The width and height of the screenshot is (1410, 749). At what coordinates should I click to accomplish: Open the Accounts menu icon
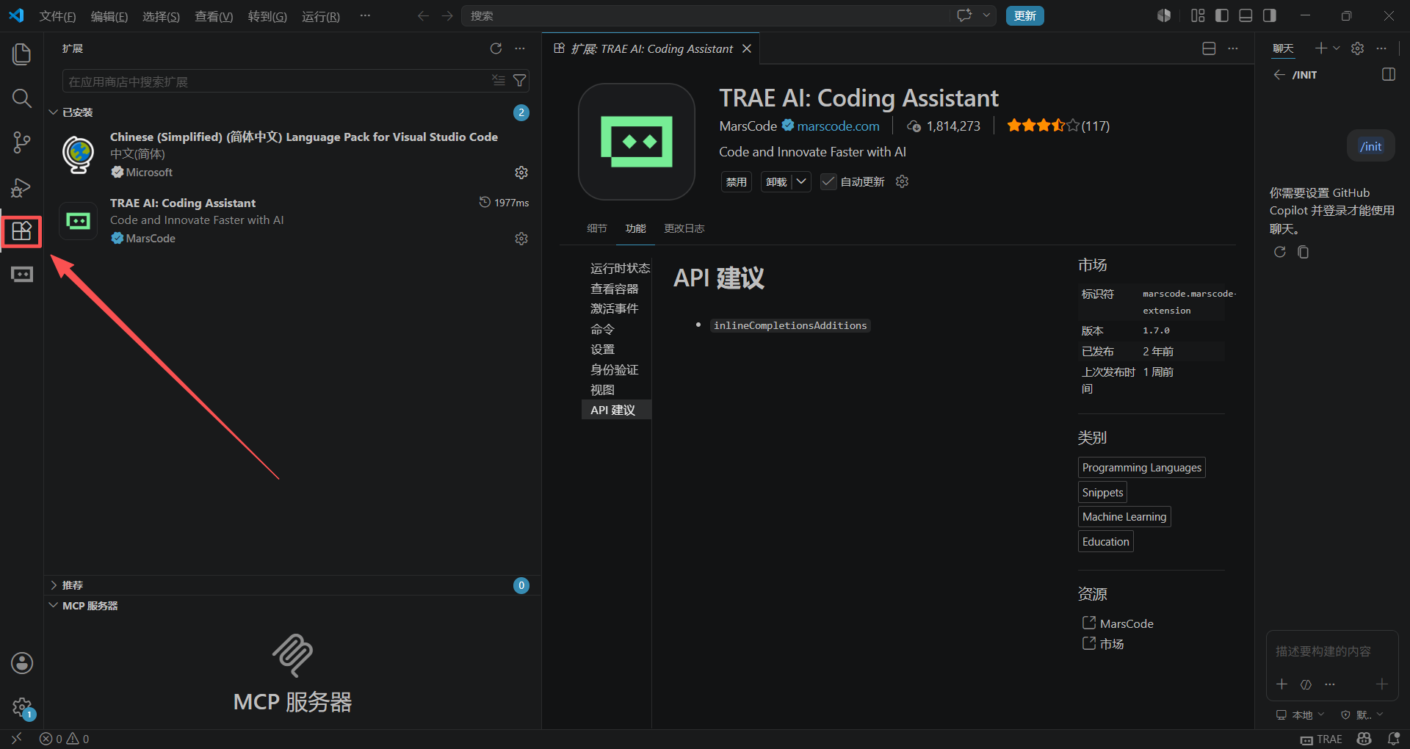pyautogui.click(x=22, y=663)
